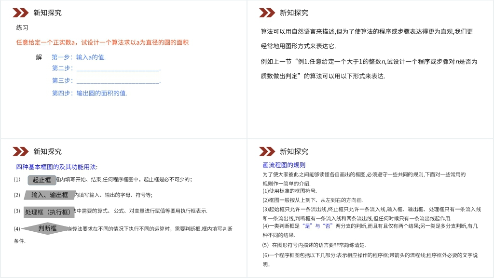This screenshot has width=494, height=278.
Task: Click the red chevron icon on the top-right slide
Action: coord(267,13)
